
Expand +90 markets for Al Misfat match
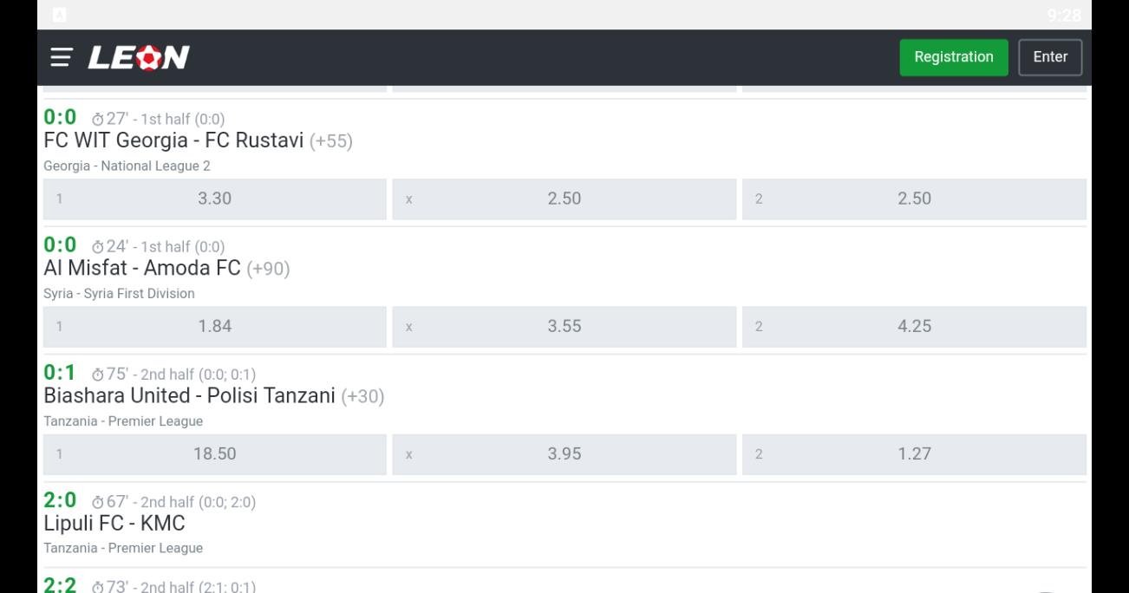click(268, 269)
